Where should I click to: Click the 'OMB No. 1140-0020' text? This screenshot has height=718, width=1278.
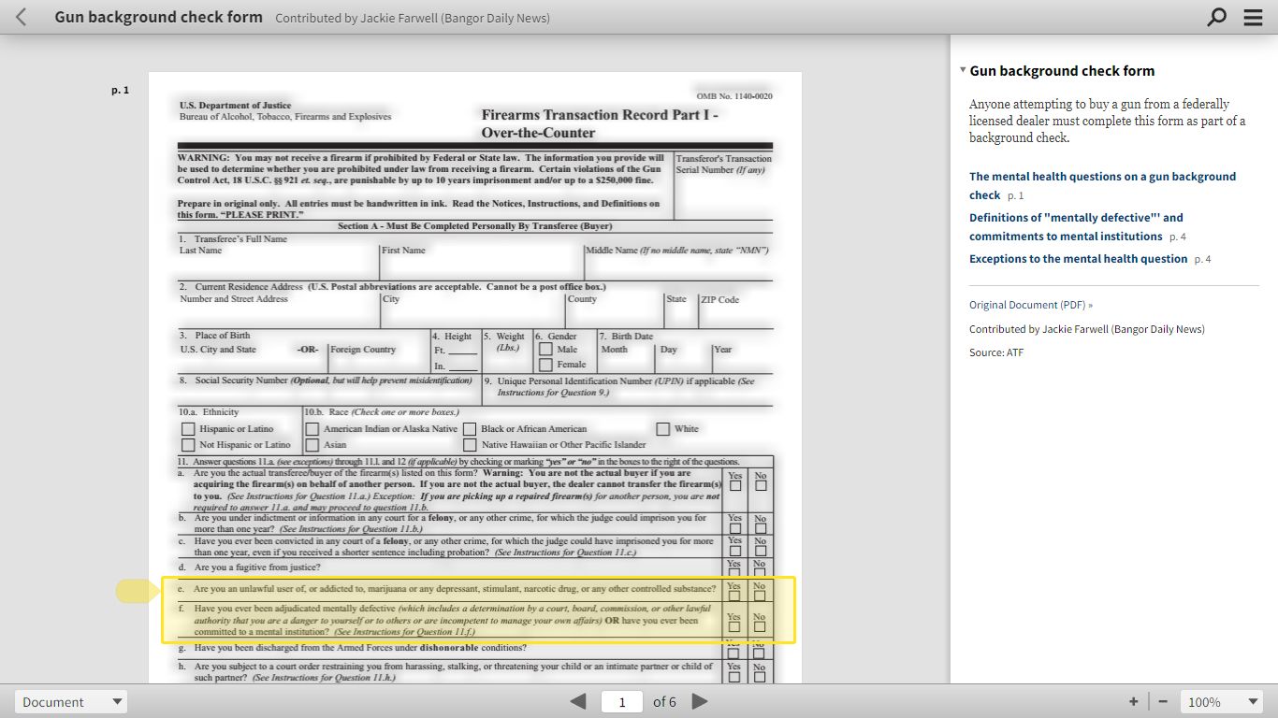(x=734, y=96)
